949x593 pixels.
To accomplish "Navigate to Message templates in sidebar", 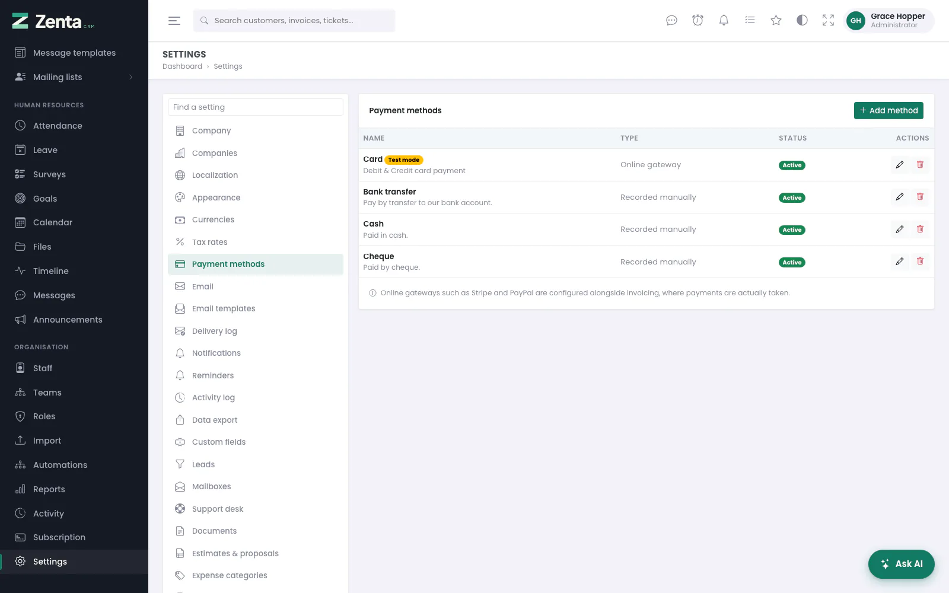I will pos(74,53).
